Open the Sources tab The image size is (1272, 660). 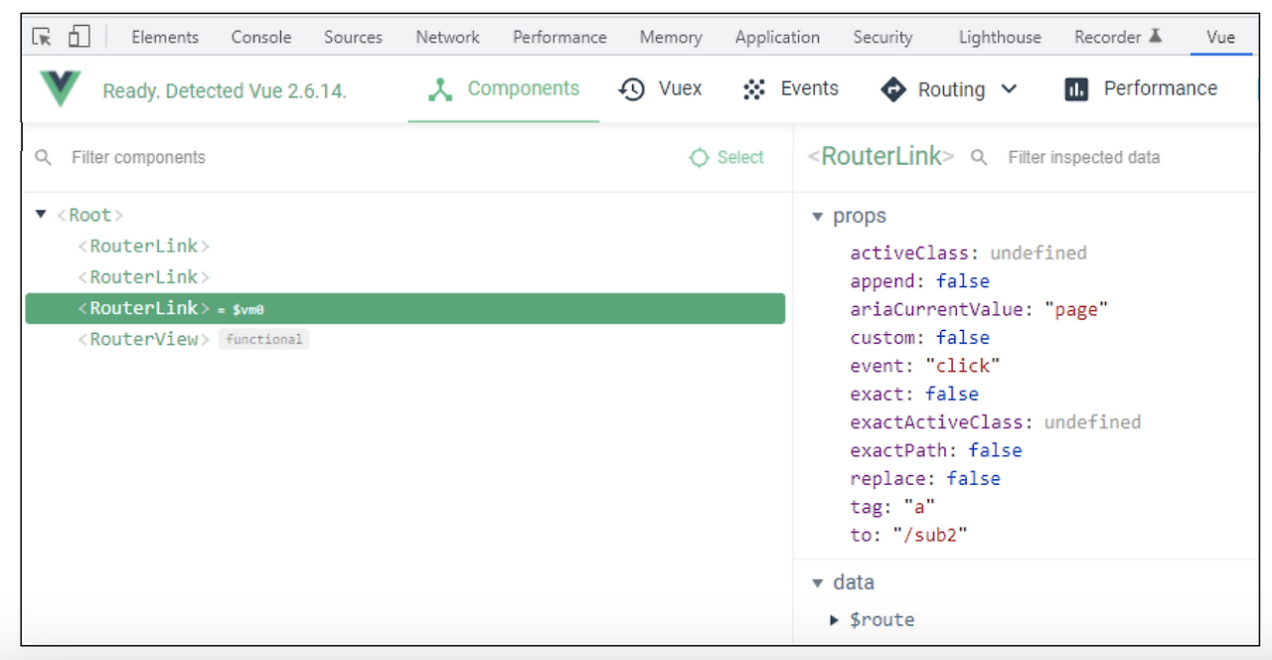[353, 37]
